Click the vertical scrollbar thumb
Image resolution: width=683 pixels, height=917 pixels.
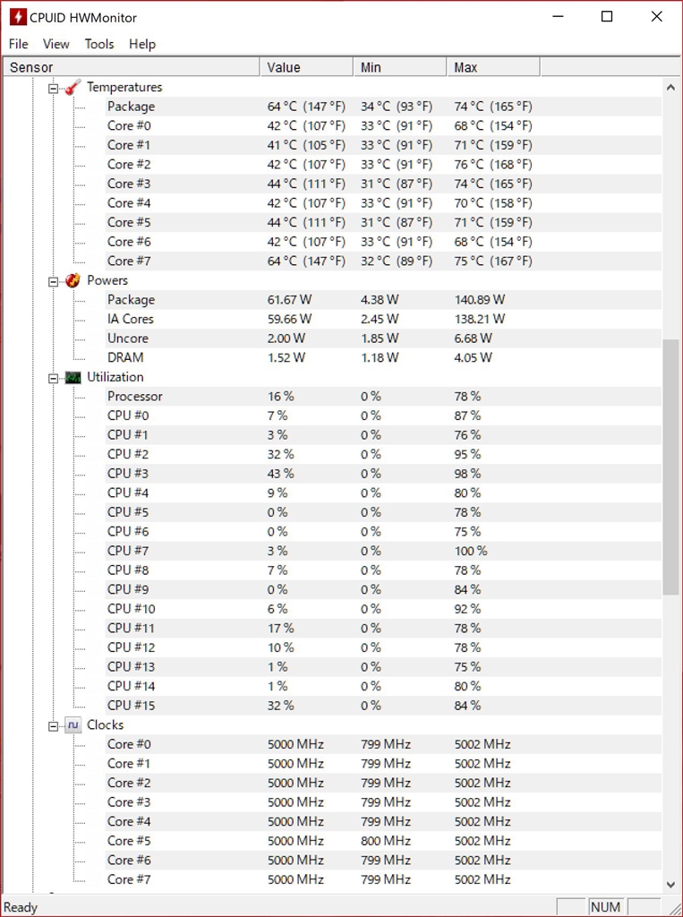coord(670,466)
